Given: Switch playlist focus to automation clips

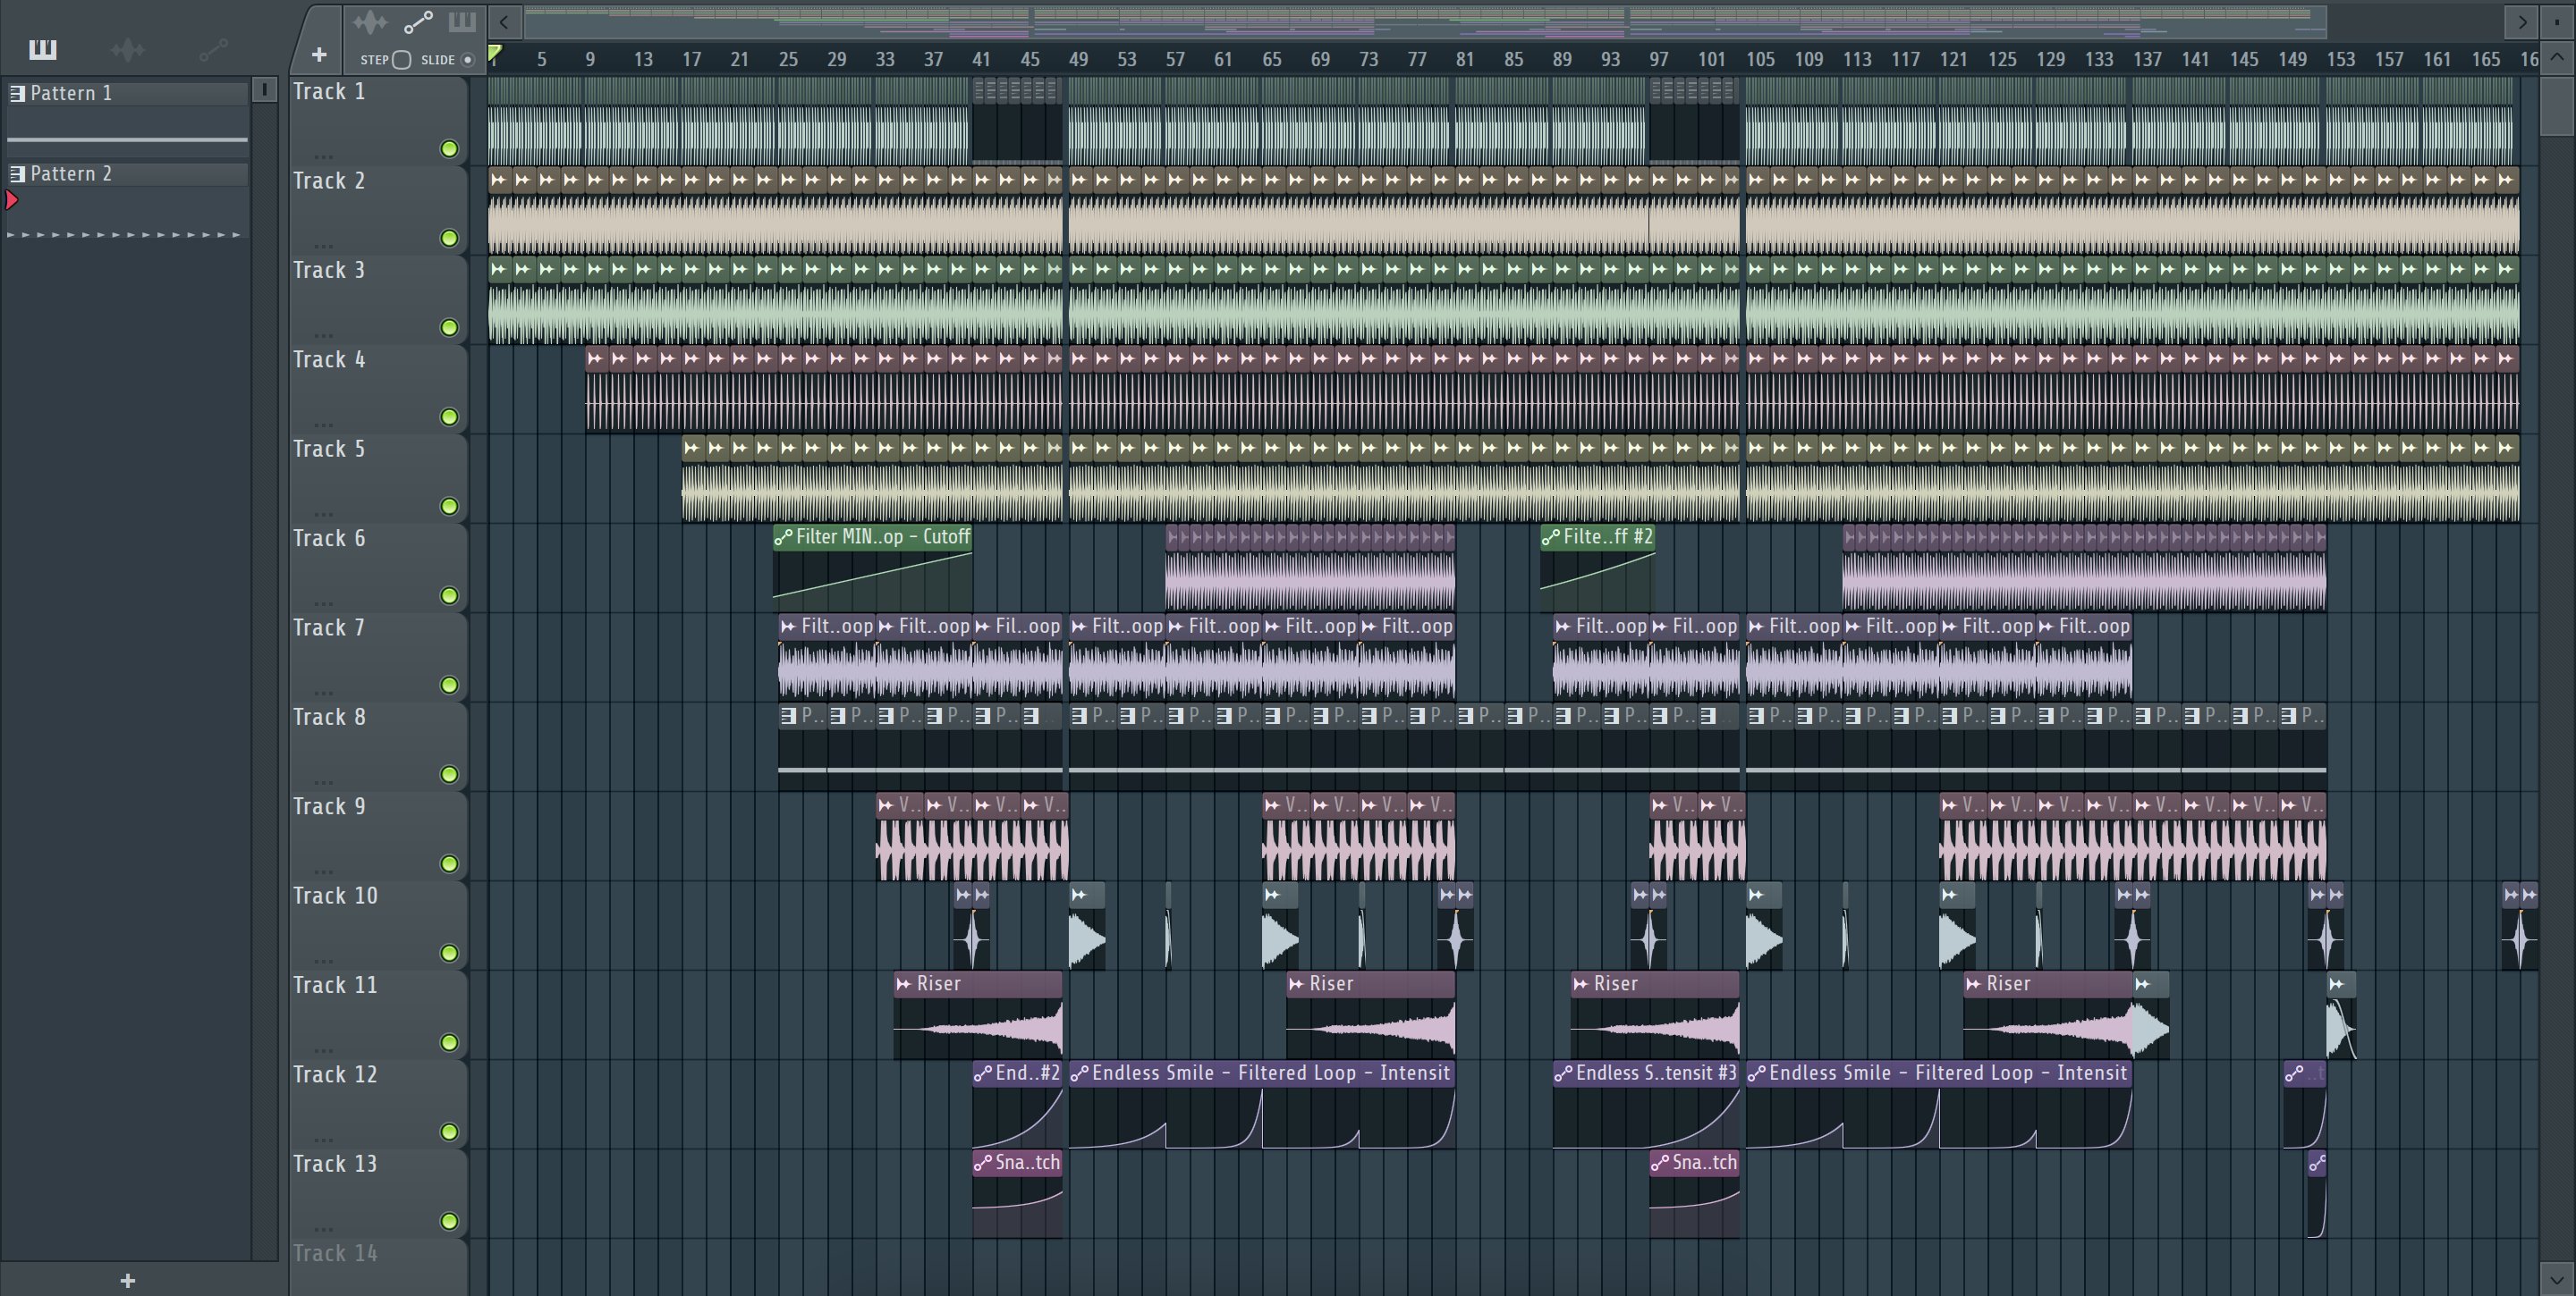Looking at the screenshot, I should pos(418,21).
